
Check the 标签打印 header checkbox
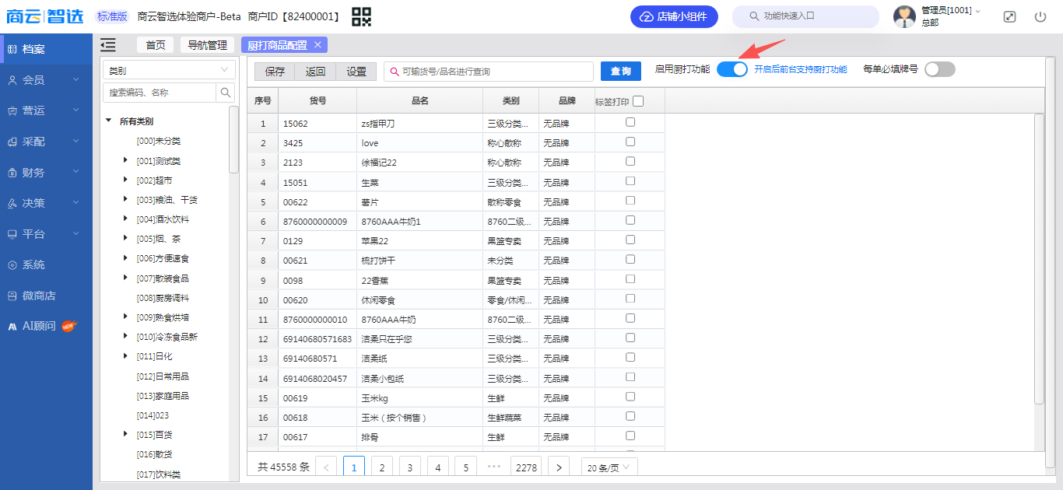click(638, 101)
